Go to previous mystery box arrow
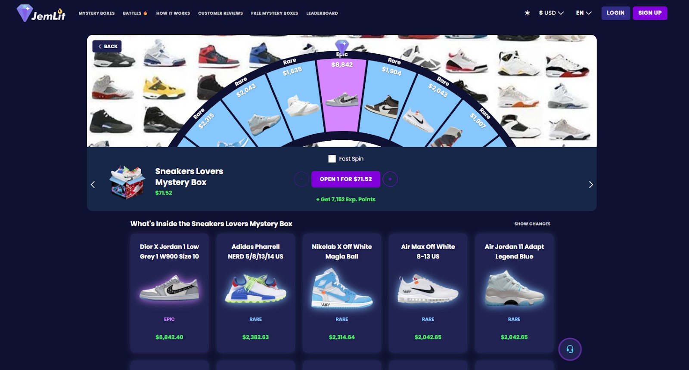The width and height of the screenshot is (689, 370). 93,185
